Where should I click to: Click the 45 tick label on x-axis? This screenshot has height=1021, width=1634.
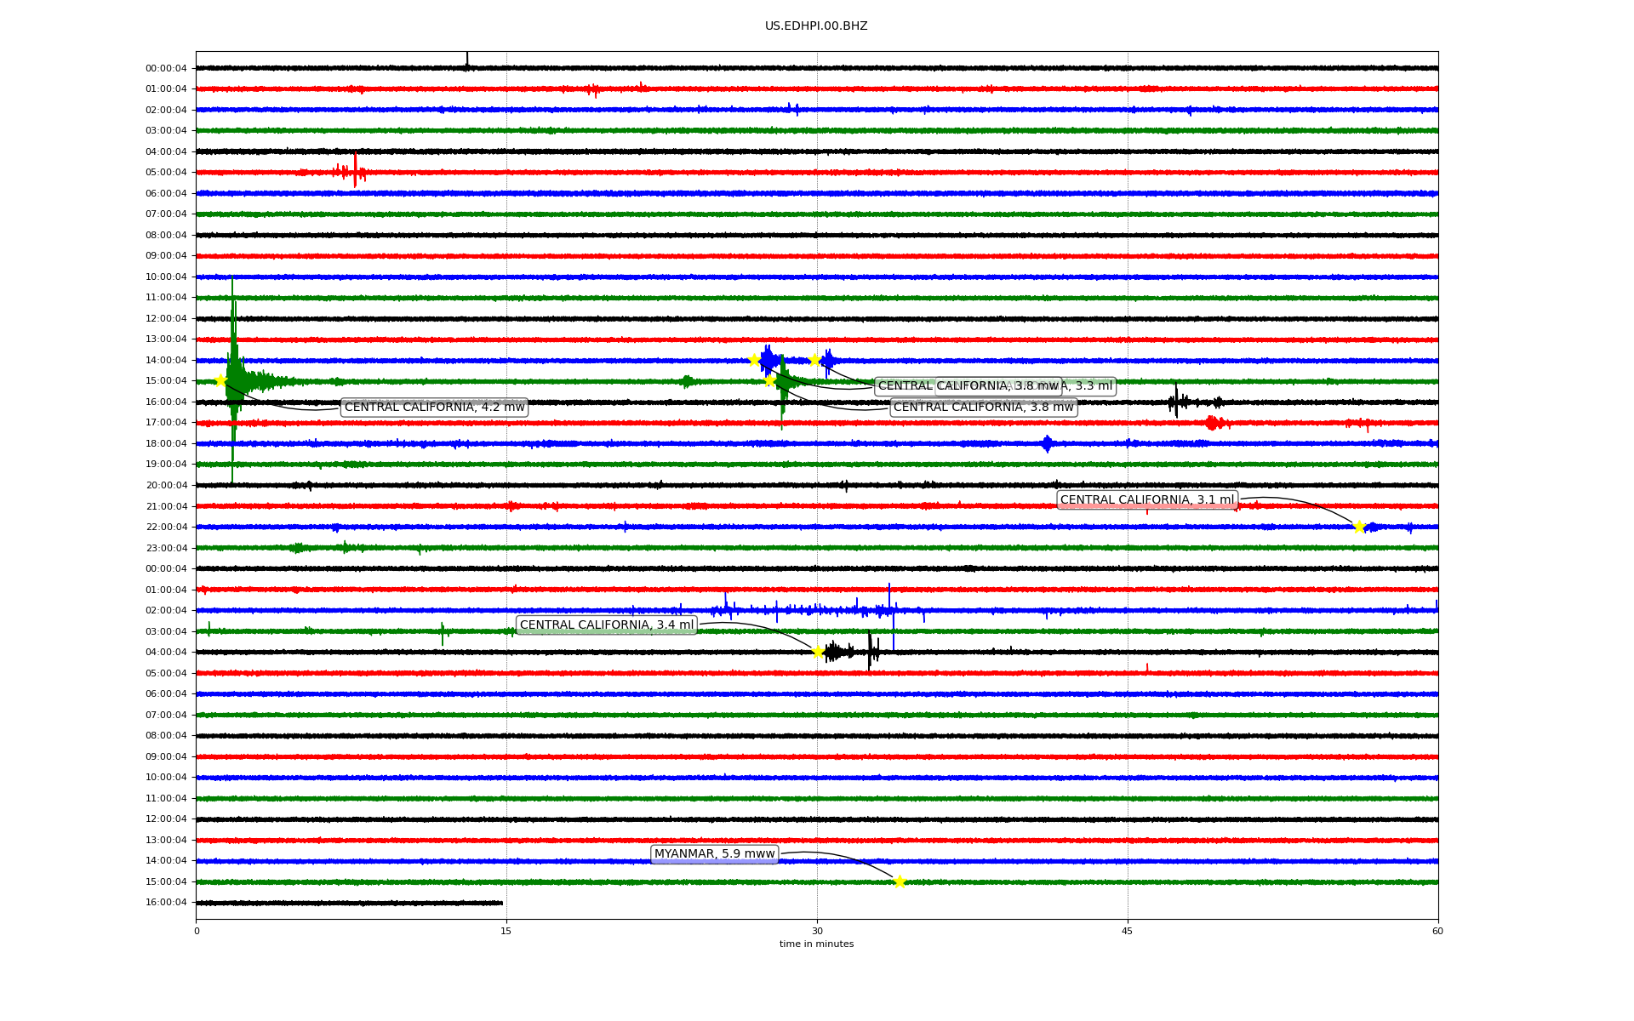tap(1128, 931)
